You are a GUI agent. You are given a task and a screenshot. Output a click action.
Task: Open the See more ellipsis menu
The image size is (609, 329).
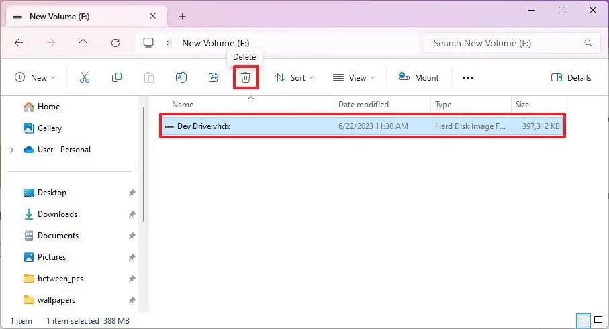[x=467, y=78]
